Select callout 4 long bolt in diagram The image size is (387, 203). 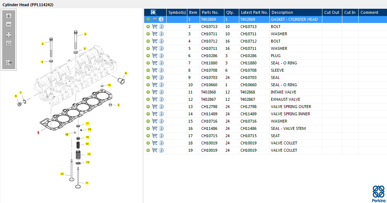click(x=85, y=34)
